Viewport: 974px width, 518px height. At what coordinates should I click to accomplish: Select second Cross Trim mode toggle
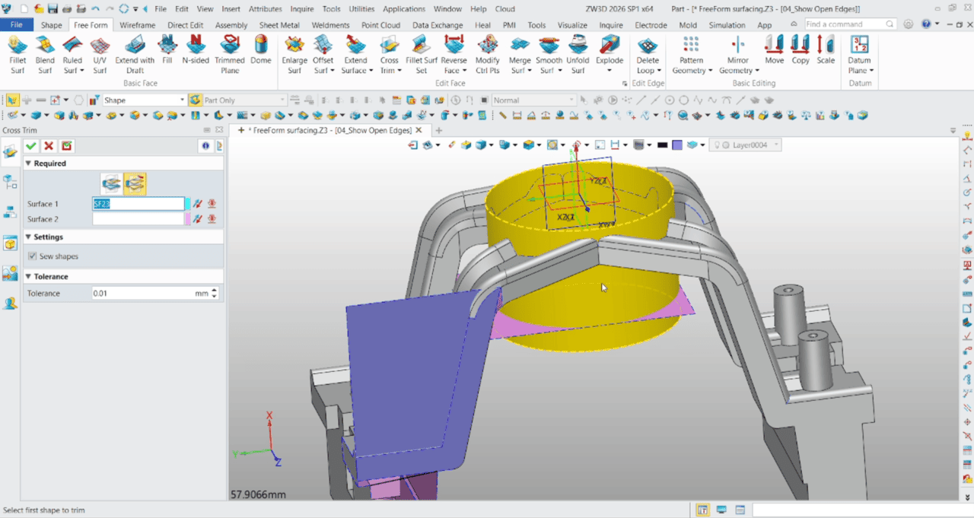[x=135, y=183]
